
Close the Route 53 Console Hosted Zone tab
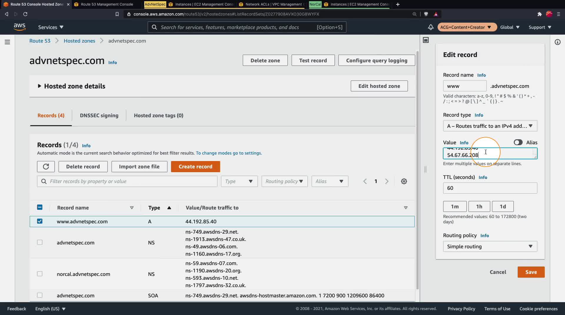pyautogui.click(x=68, y=4)
